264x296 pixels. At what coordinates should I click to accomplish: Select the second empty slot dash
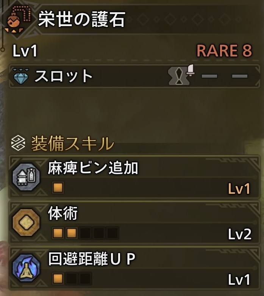209,76
